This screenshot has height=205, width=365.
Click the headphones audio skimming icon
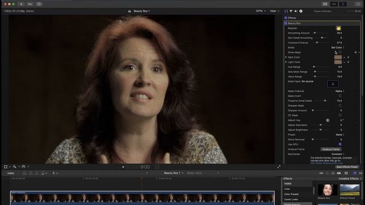click(x=333, y=173)
